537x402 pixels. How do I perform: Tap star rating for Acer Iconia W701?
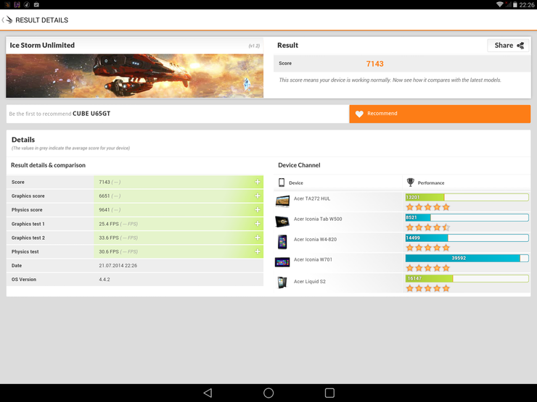click(427, 268)
